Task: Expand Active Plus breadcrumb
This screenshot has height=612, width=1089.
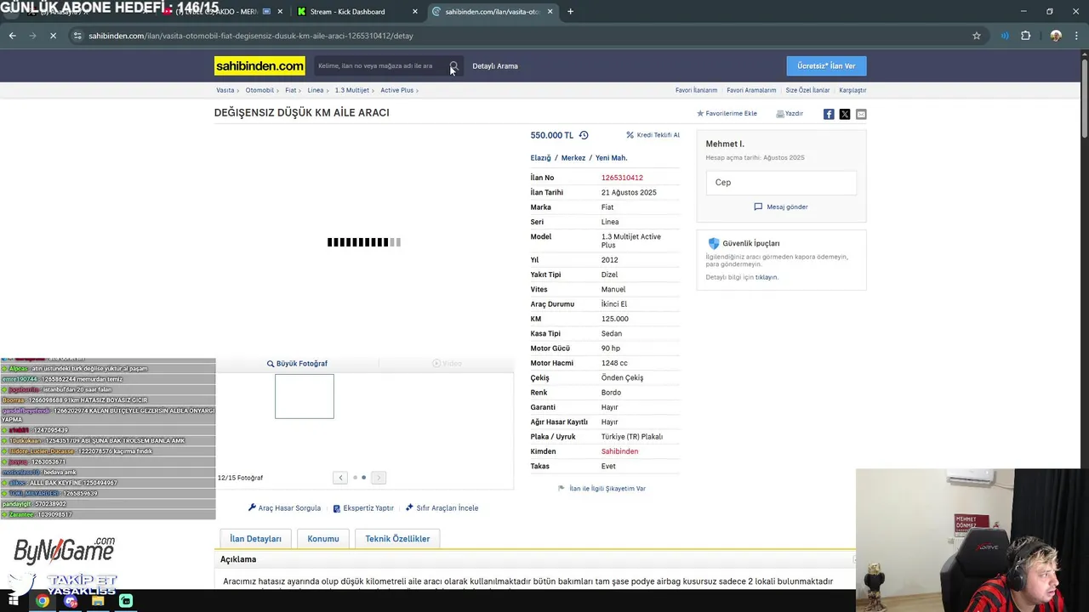Action: 399,90
